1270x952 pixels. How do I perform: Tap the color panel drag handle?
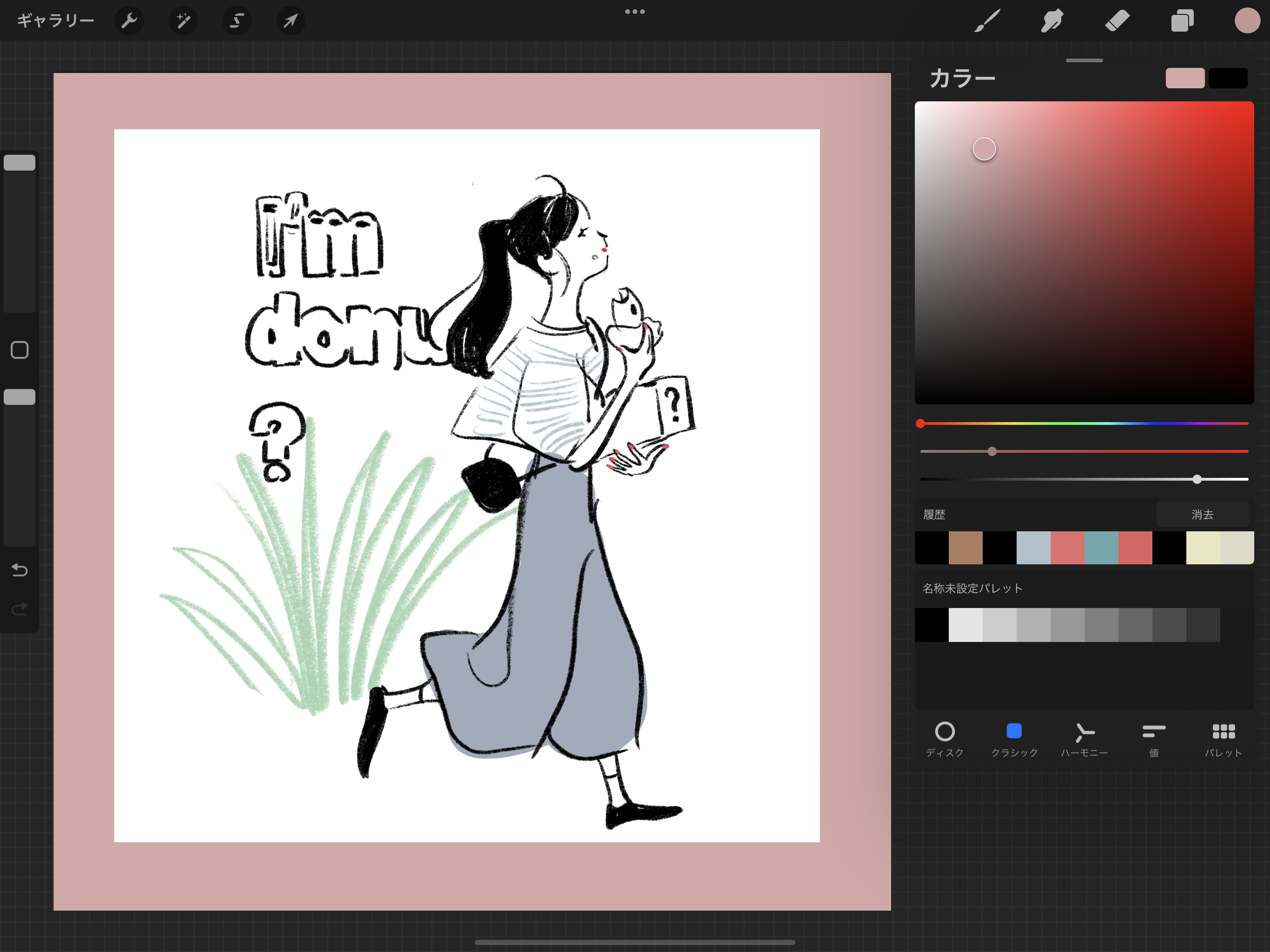[x=1084, y=60]
